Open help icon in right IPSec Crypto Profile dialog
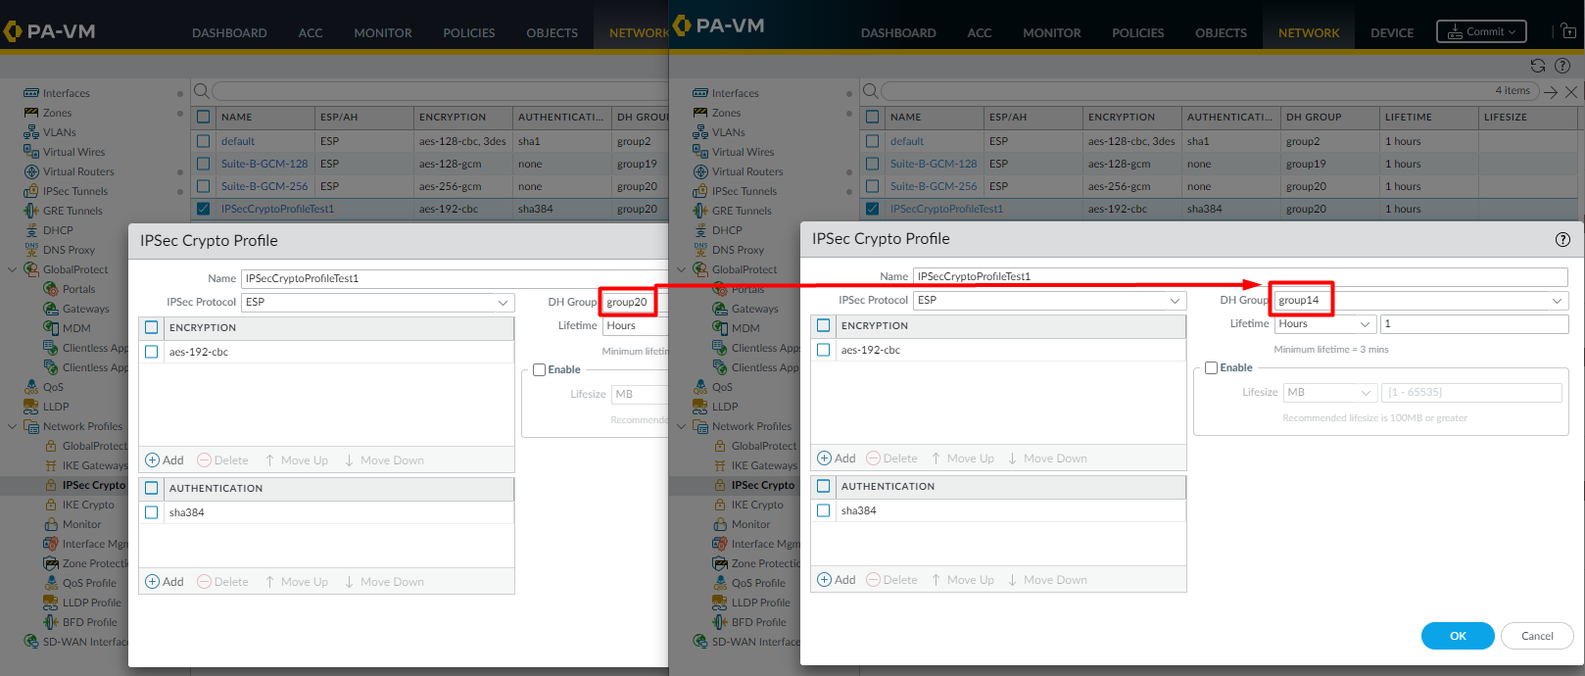This screenshot has width=1585, height=676. (1562, 239)
